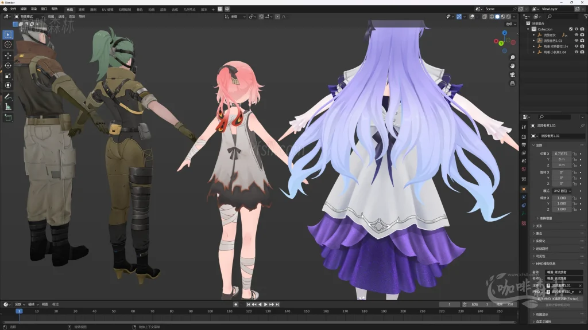The width and height of the screenshot is (588, 330).
Task: Click the timeline auto-keying record button
Action: (x=236, y=305)
